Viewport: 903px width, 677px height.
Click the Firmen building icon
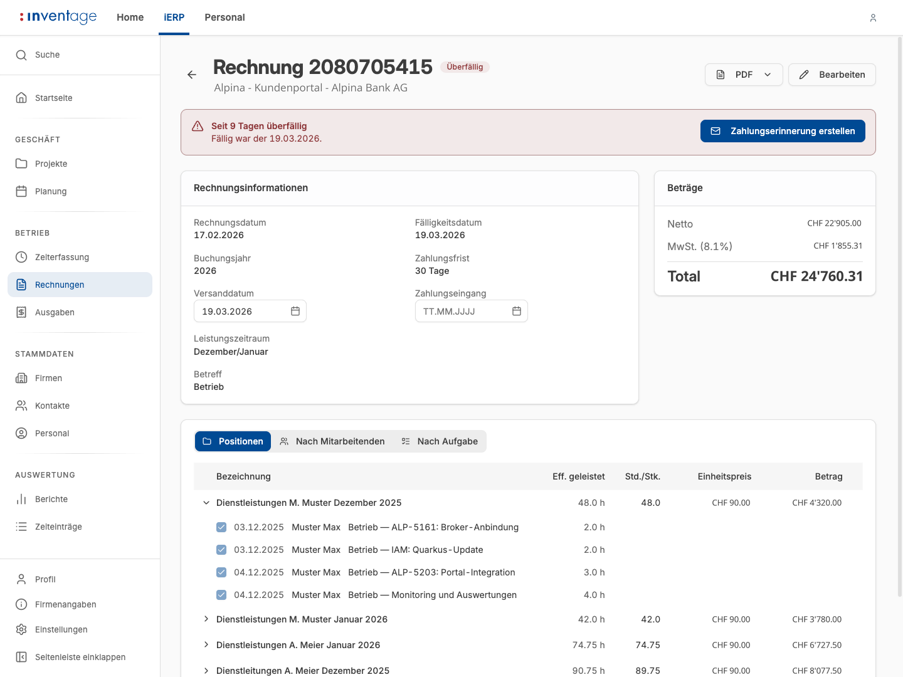click(x=21, y=378)
